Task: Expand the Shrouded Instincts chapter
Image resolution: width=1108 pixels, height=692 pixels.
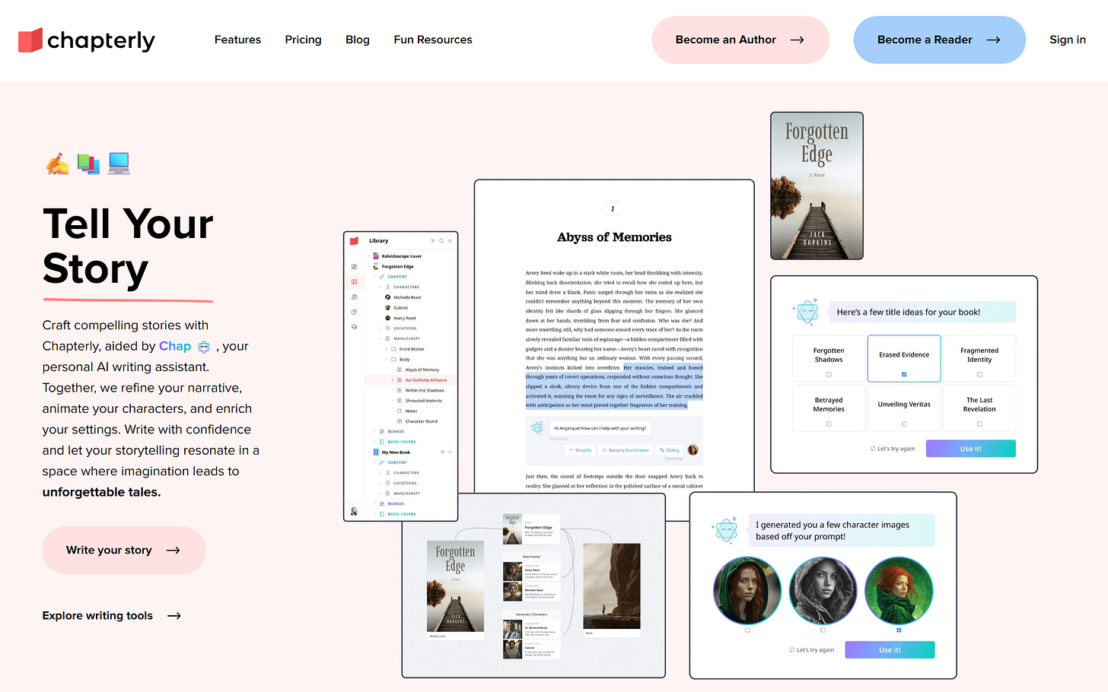Action: [x=393, y=401]
